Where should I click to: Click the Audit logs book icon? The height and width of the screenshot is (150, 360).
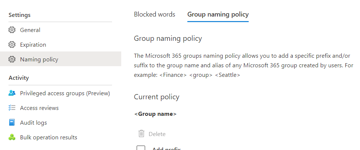coord(12,122)
